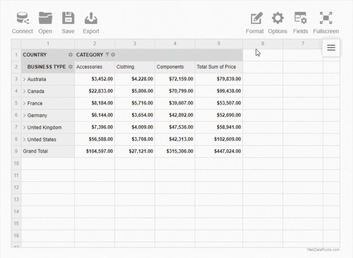Click the COUNTRY field header
The width and height of the screenshot is (353, 258).
(35, 55)
